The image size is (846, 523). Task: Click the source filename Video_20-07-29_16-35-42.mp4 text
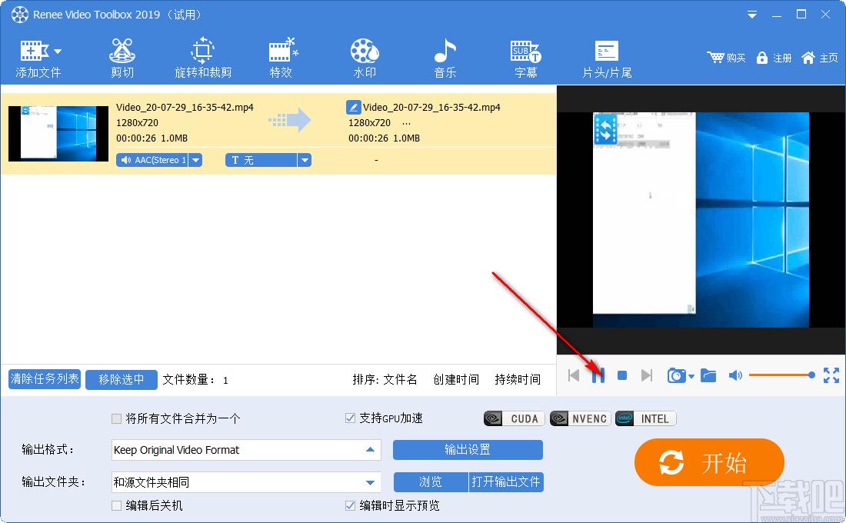click(x=185, y=108)
